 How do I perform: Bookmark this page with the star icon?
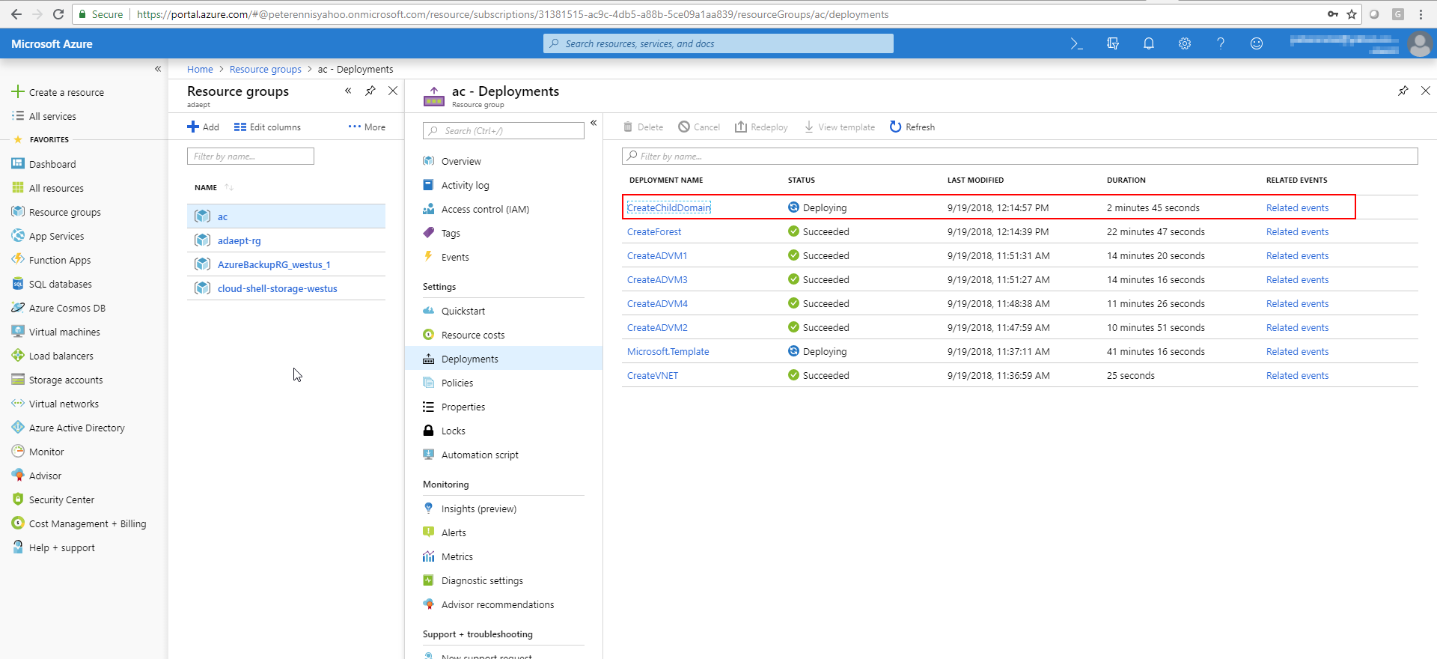tap(1352, 14)
